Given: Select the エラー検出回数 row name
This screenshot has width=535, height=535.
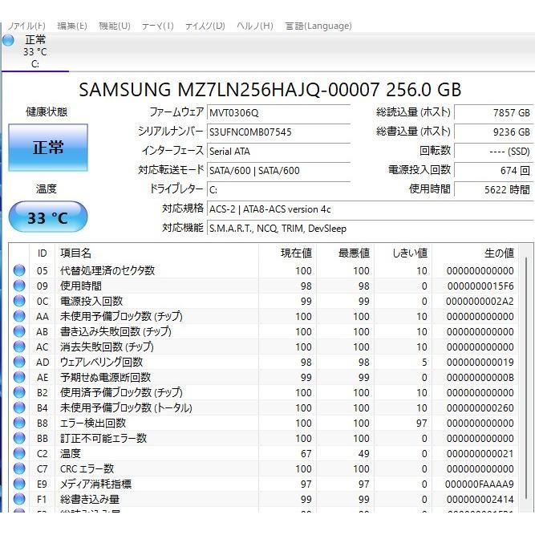Looking at the screenshot, I should tap(93, 423).
